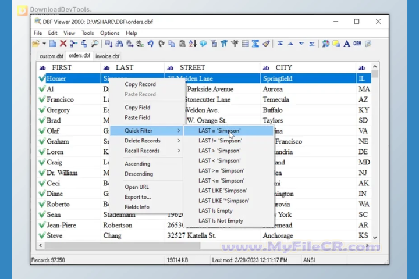Click the FIRST column header
This screenshot has height=279, width=419.
click(69, 68)
